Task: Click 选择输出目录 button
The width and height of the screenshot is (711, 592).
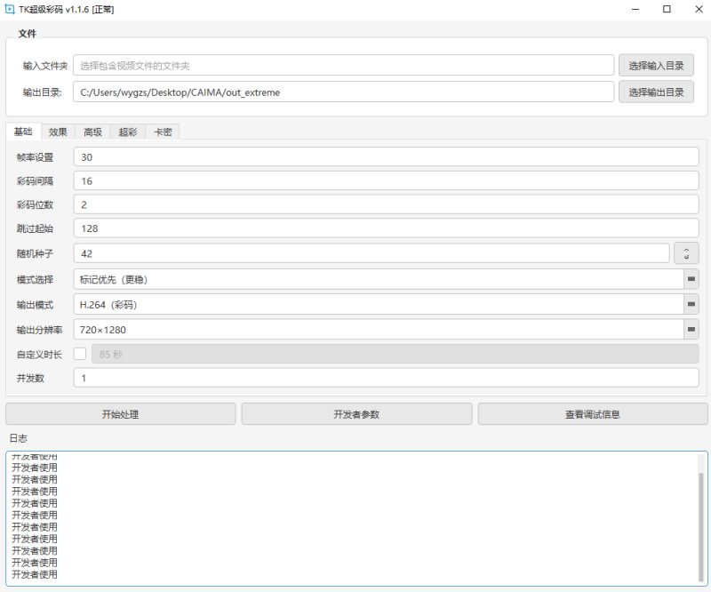Action: 656,92
